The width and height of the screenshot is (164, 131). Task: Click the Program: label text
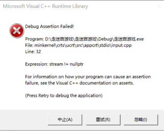pyautogui.click(x=34, y=39)
